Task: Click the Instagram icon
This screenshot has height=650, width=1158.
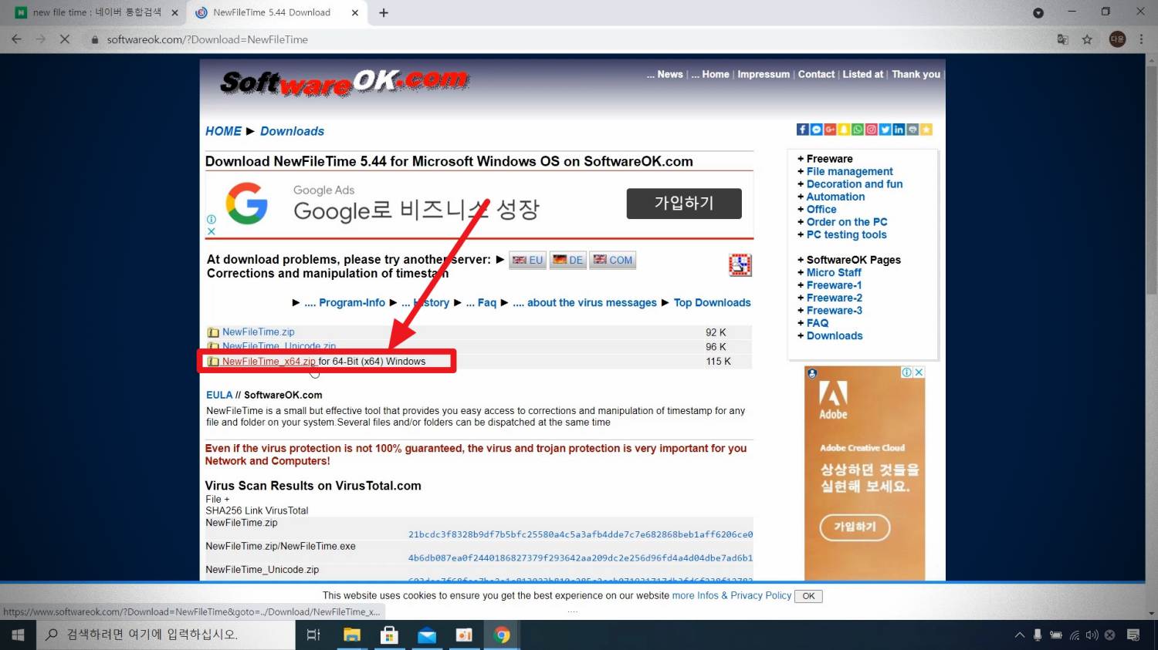Action: pyautogui.click(x=871, y=130)
